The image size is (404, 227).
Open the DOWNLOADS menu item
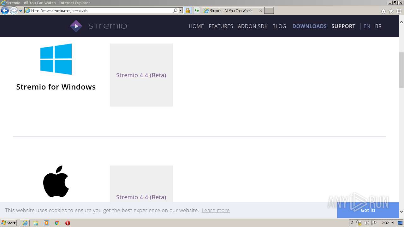[309, 26]
